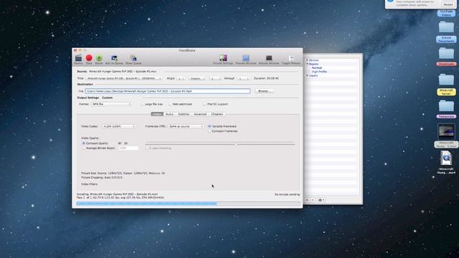
Task: Open the Picture Settings toolbar icon
Action: [x=223, y=58]
